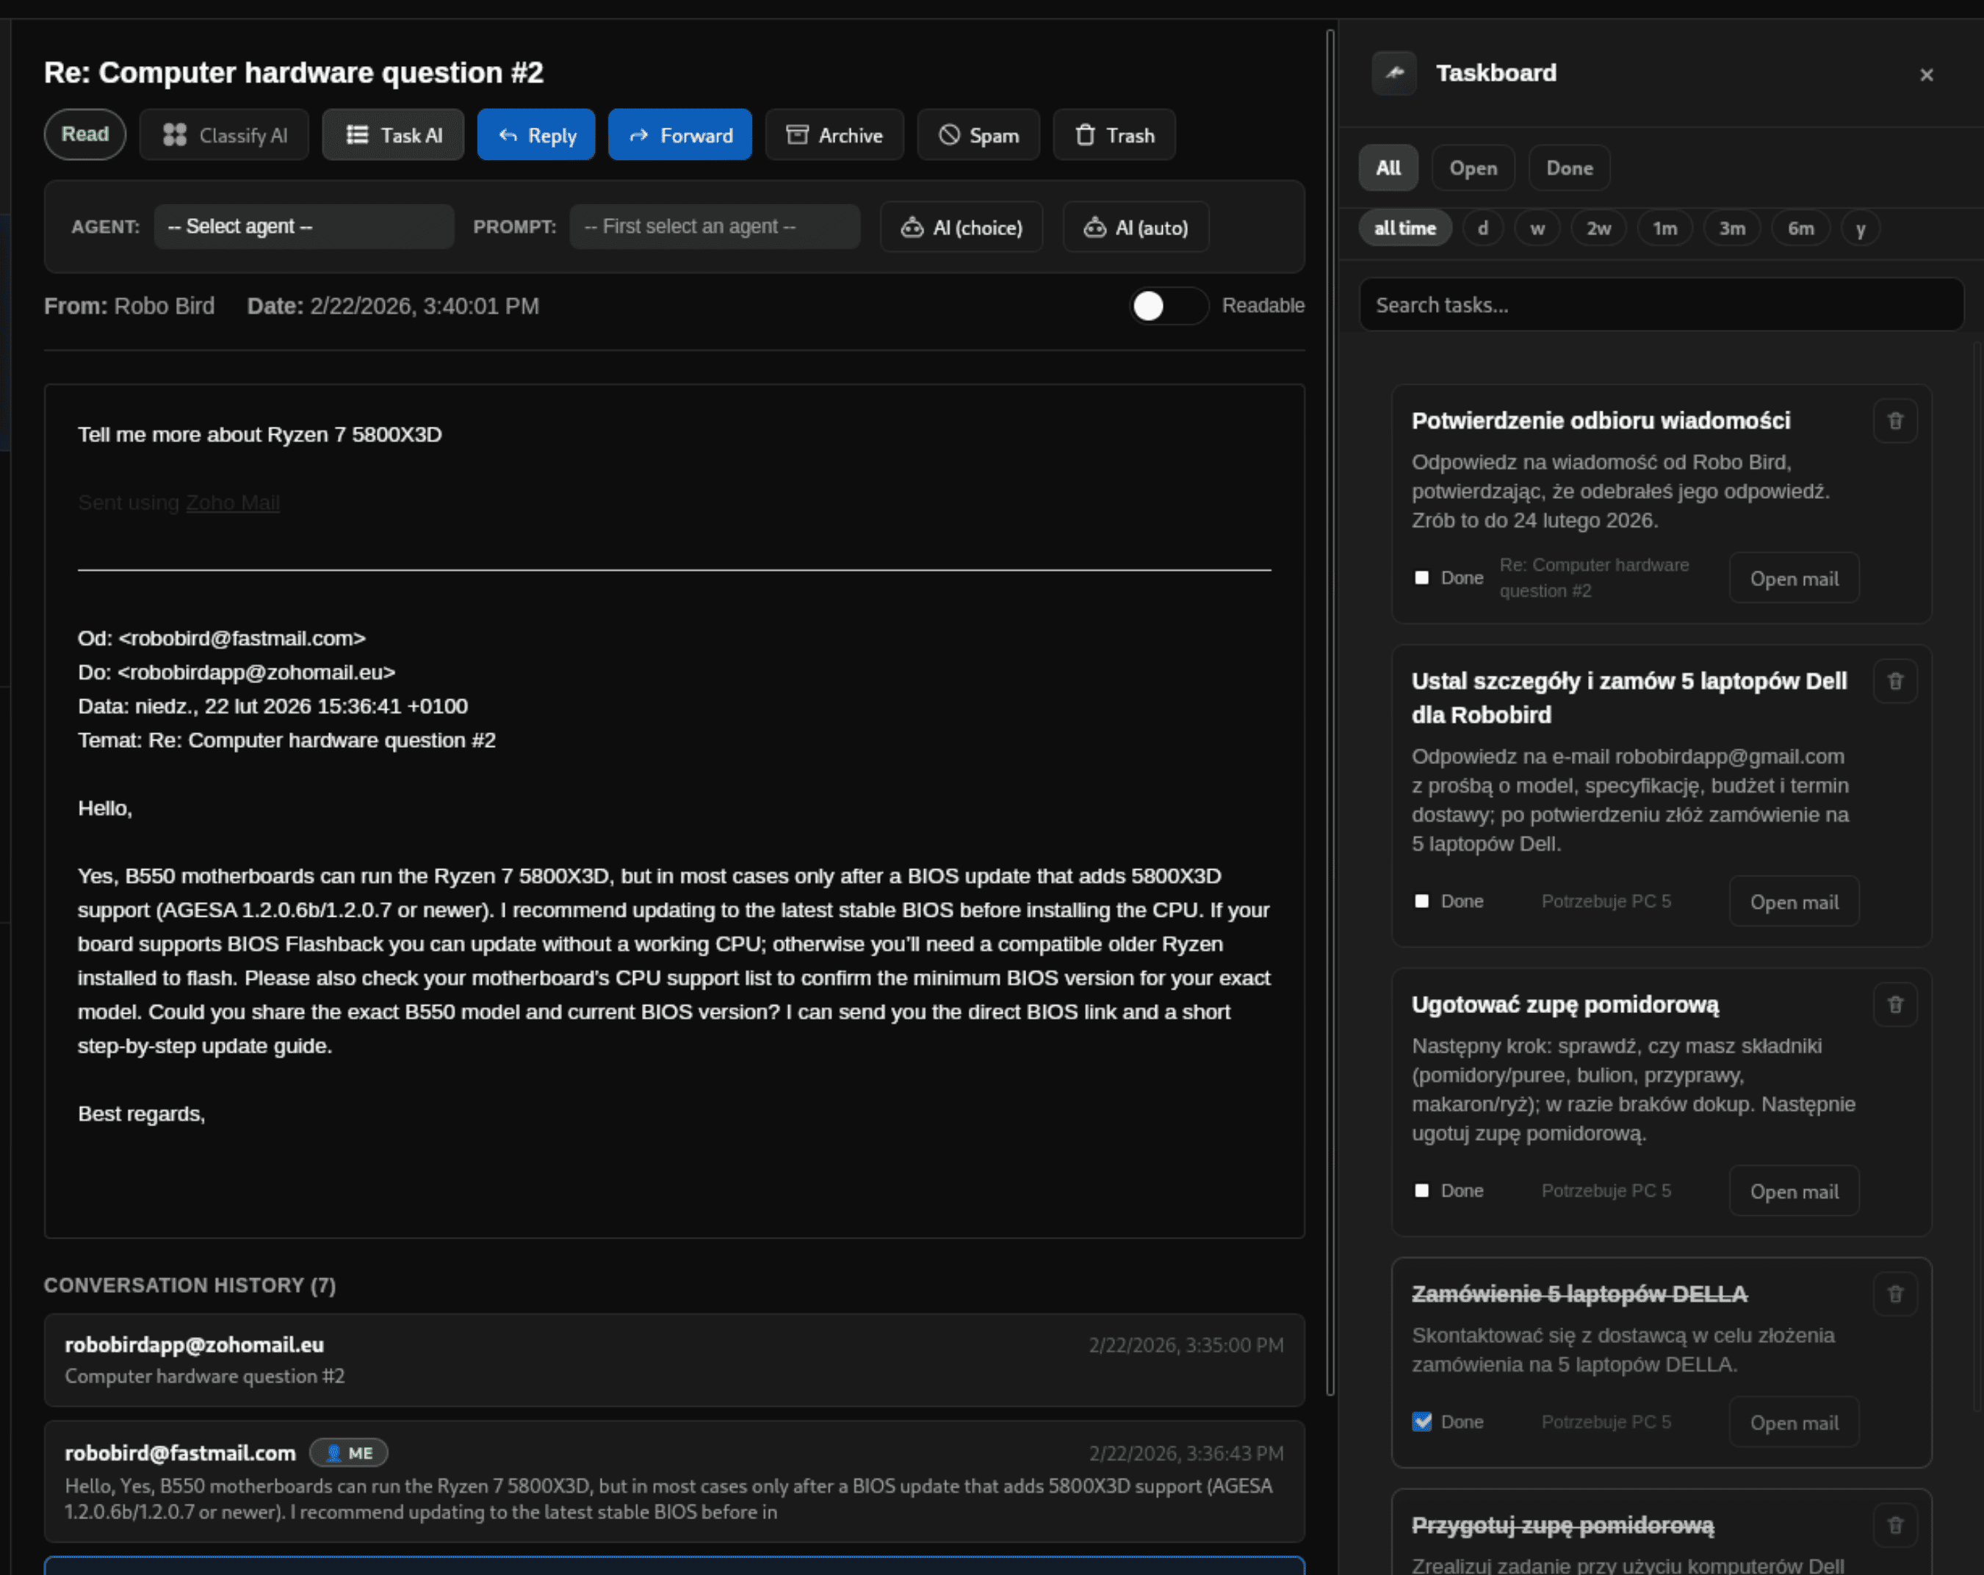This screenshot has width=1984, height=1575.
Task: Click the Search tasks input field
Action: click(1661, 305)
